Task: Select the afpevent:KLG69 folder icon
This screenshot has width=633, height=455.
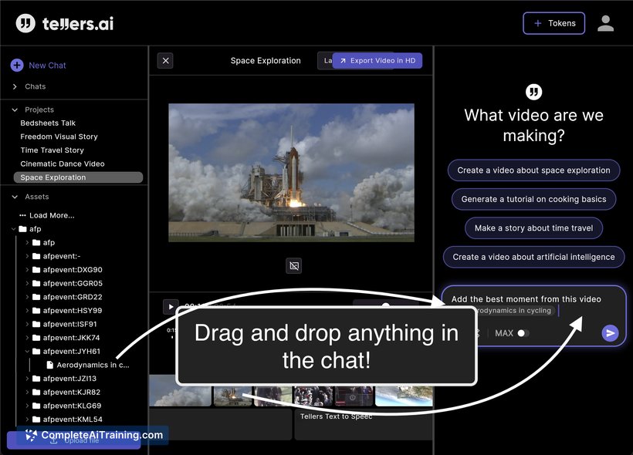Action: tap(36, 406)
